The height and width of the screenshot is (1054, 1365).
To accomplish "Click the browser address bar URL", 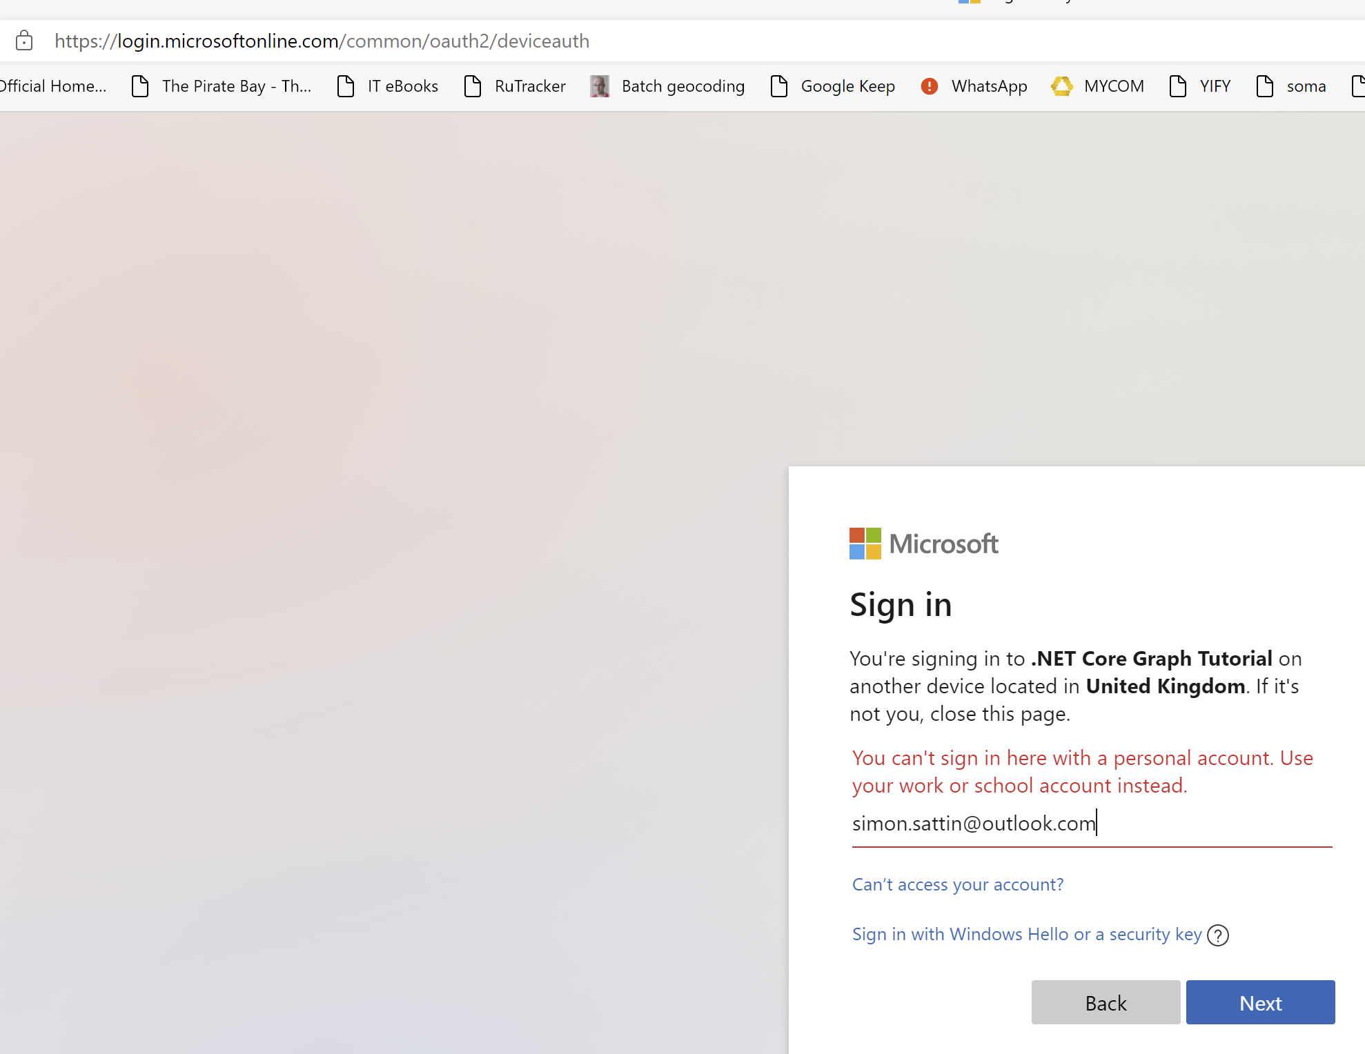I will pos(322,41).
